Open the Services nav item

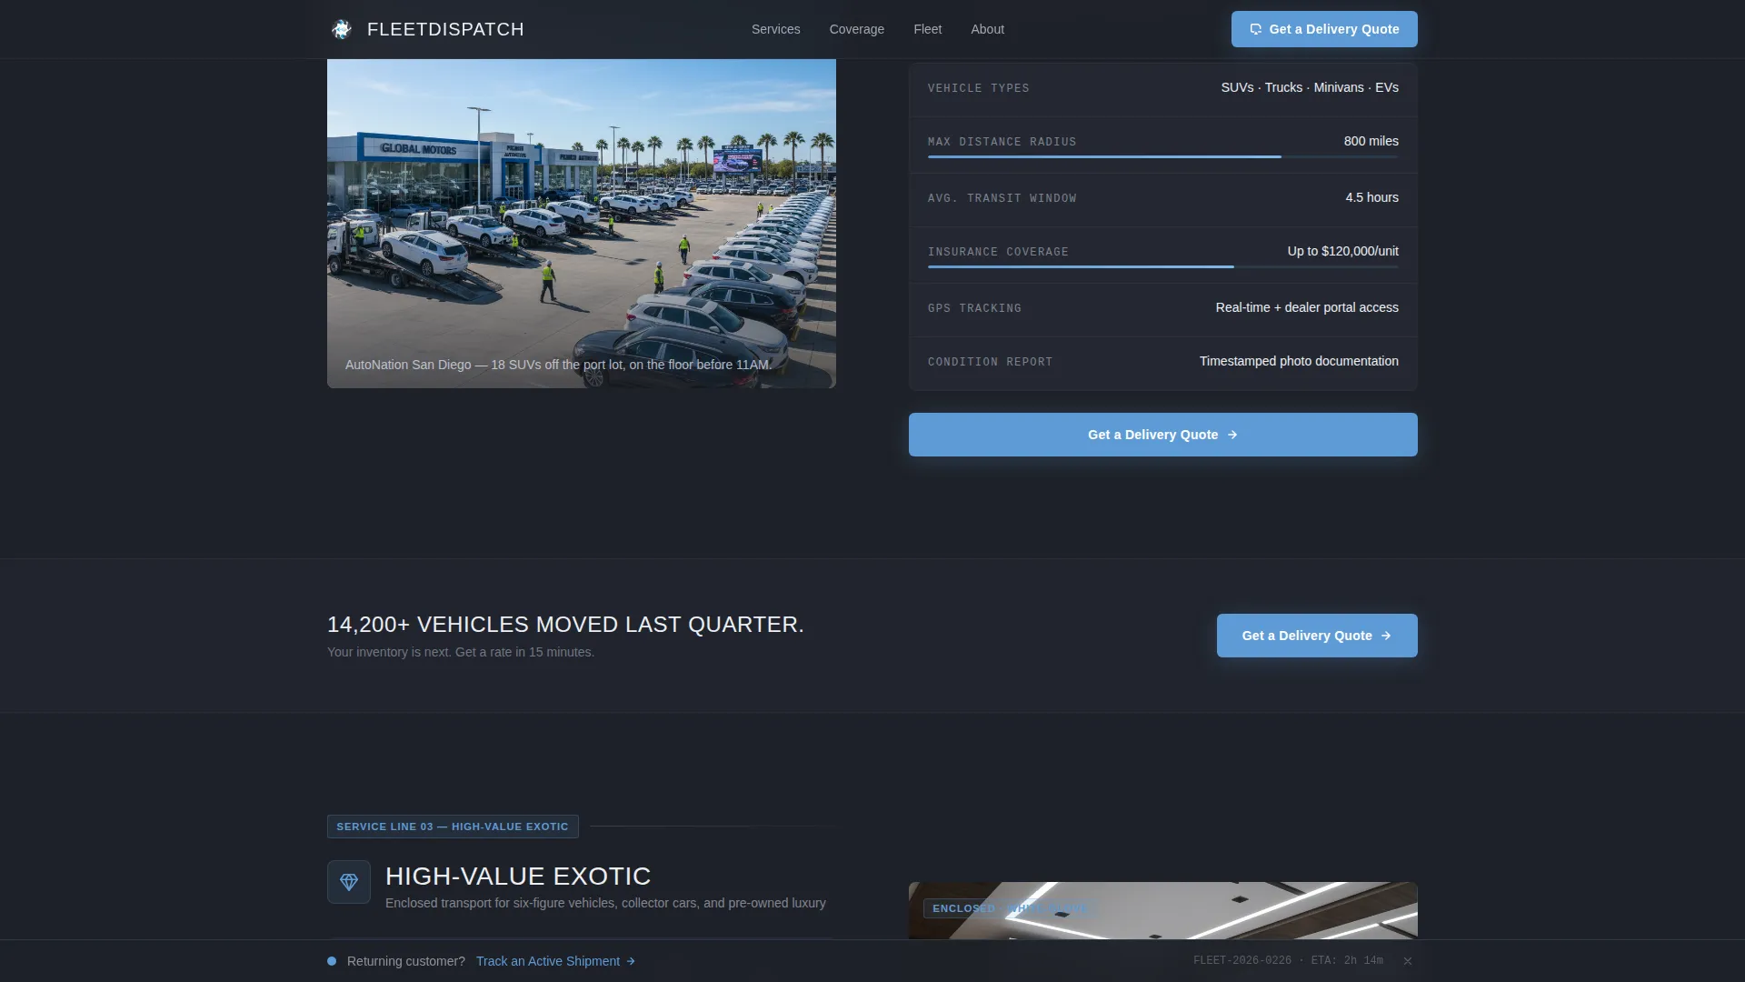click(775, 29)
